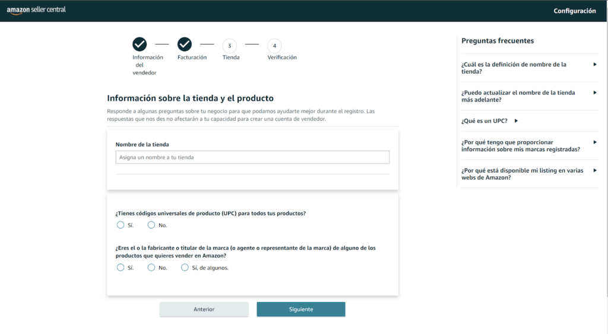
Task: Select step 3 Tienda circle
Action: coord(230,46)
